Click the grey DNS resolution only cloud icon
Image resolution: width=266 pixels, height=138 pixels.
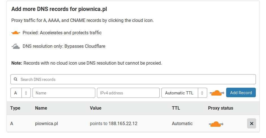click(16, 46)
